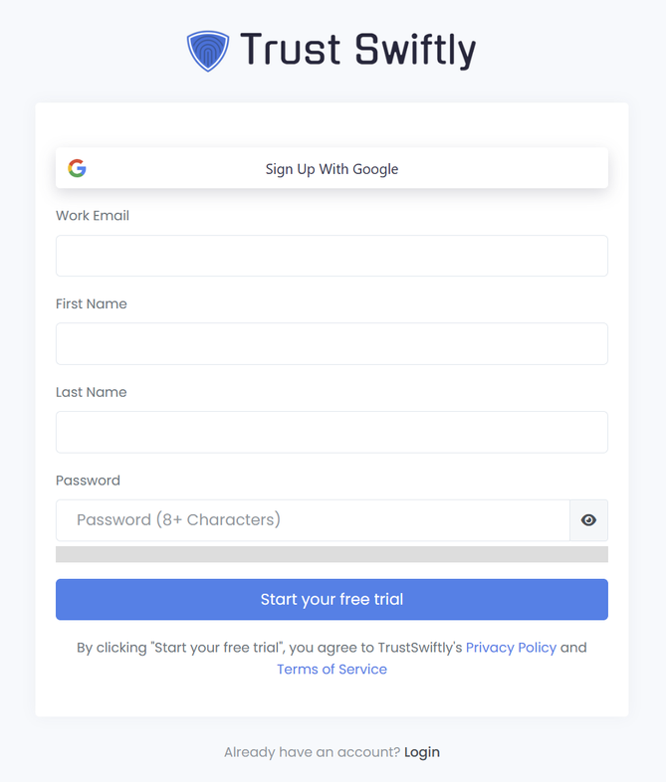Open the Privacy Policy link

pyautogui.click(x=511, y=648)
